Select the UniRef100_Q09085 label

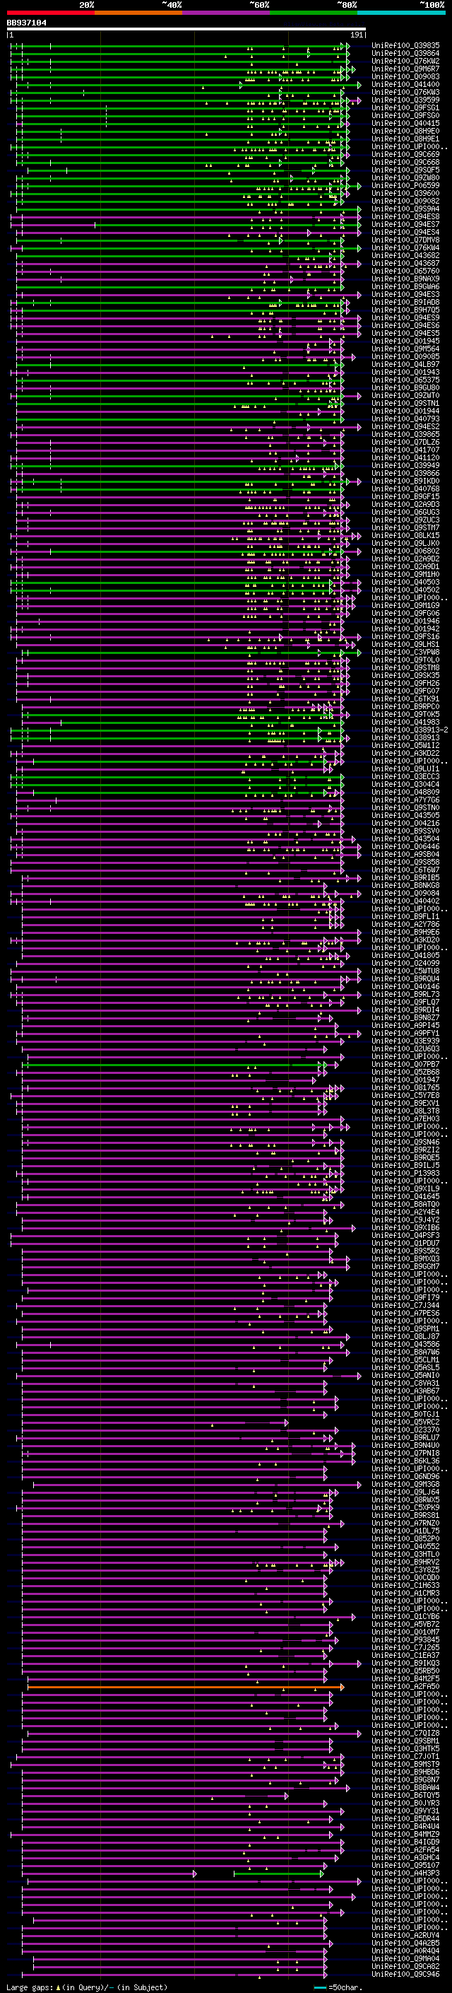point(405,356)
